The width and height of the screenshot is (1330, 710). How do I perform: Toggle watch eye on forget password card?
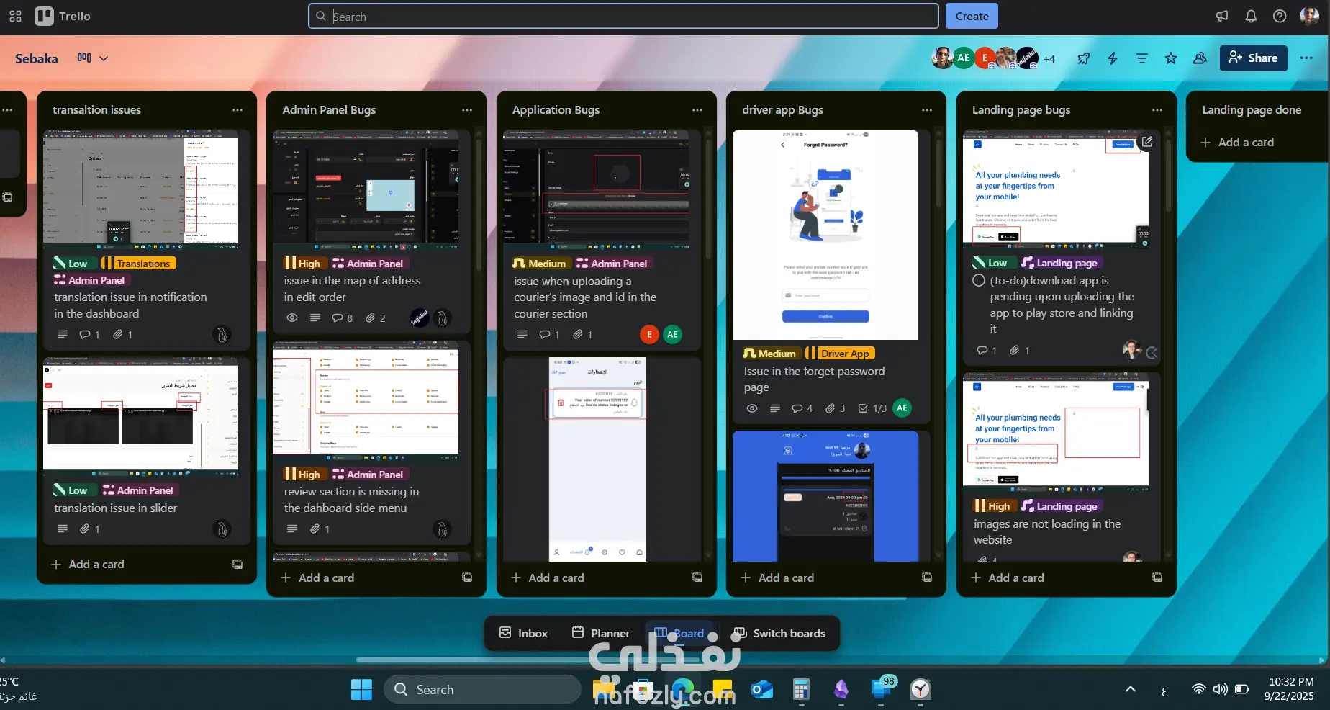coord(752,408)
